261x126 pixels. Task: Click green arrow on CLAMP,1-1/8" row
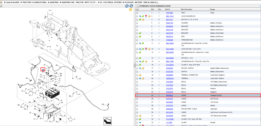140,119
